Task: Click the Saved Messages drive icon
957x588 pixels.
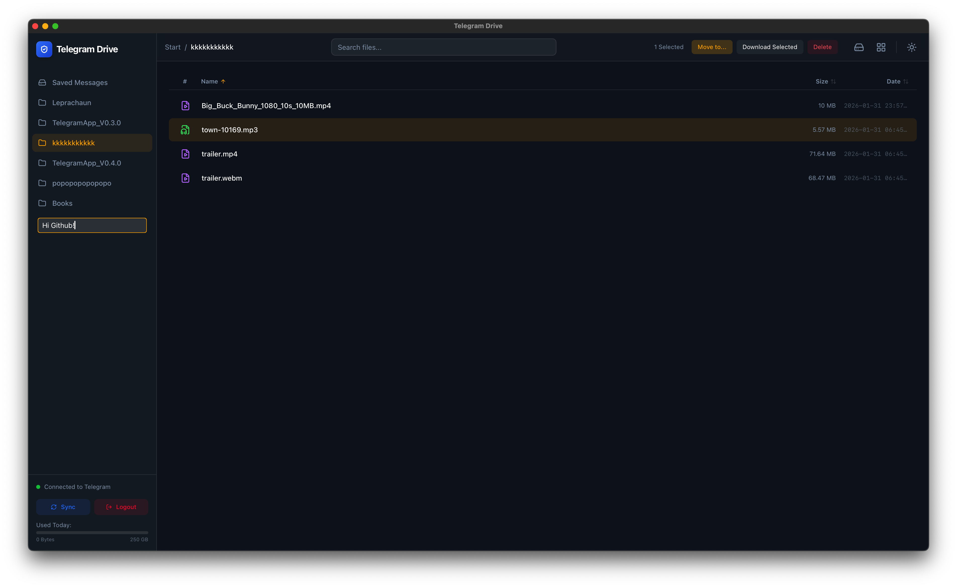Action: click(x=42, y=82)
